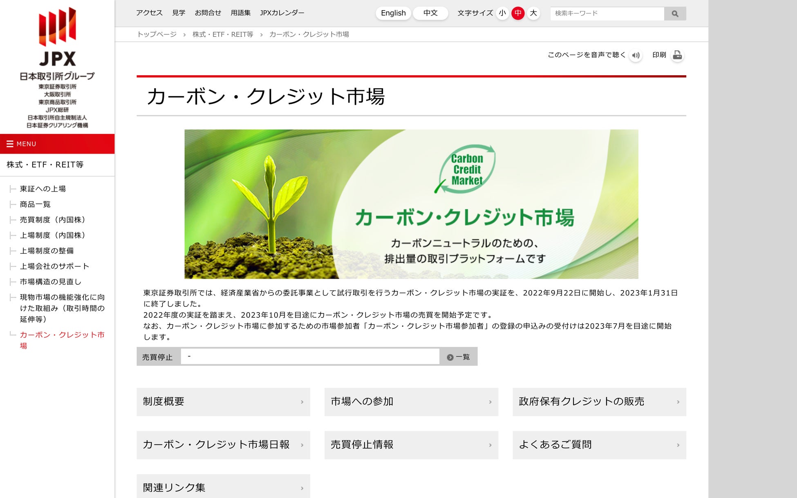Open 政府保有クレジットの販売 tile
The width and height of the screenshot is (797, 498).
(599, 402)
